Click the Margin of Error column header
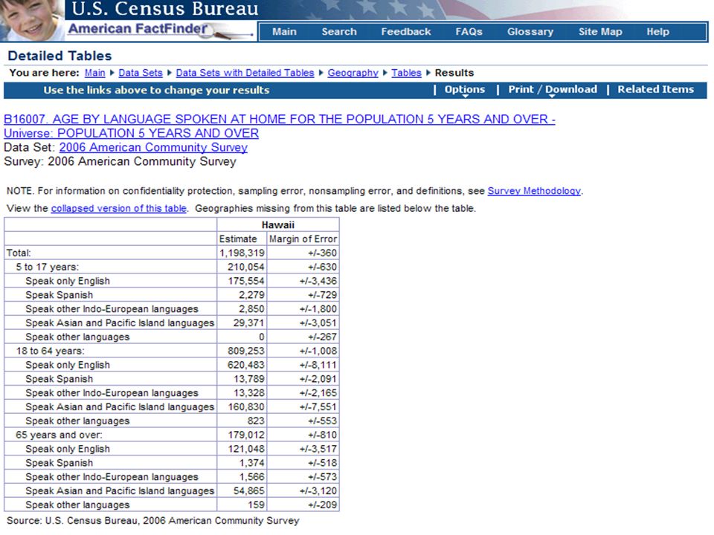Screen dimensions: 714x535 [x=303, y=239]
